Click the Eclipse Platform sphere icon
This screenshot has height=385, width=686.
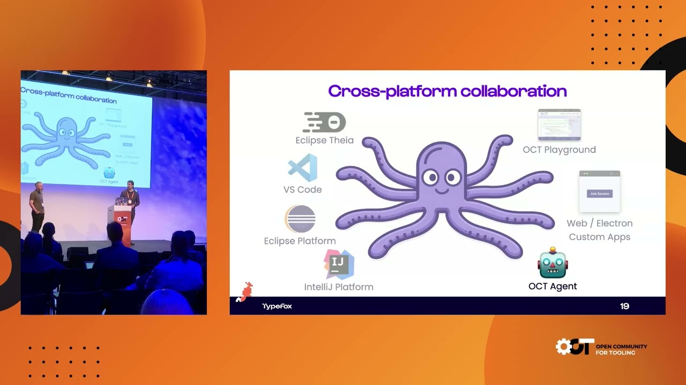tap(300, 219)
